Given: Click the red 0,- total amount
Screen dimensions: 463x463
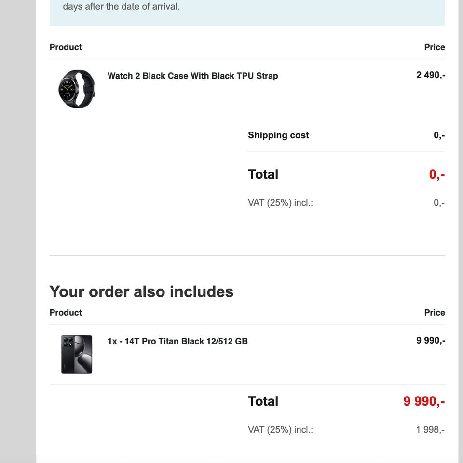Looking at the screenshot, I should coord(436,174).
